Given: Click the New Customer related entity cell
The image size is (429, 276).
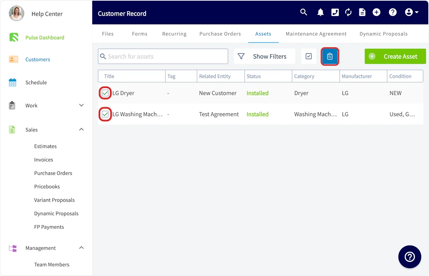Looking at the screenshot, I should (x=218, y=93).
